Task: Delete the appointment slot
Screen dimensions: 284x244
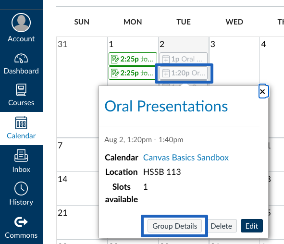Action: (x=221, y=226)
